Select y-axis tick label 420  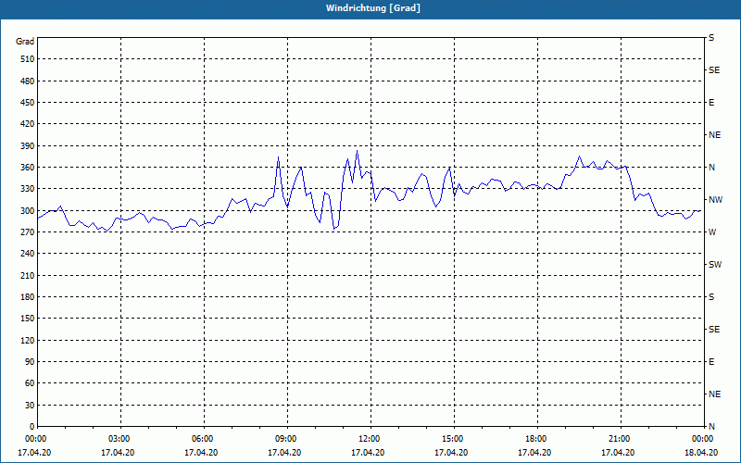tap(28, 124)
